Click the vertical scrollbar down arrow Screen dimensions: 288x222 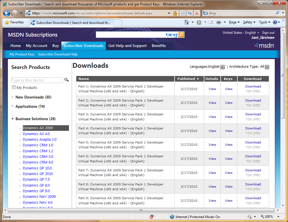tap(283, 206)
